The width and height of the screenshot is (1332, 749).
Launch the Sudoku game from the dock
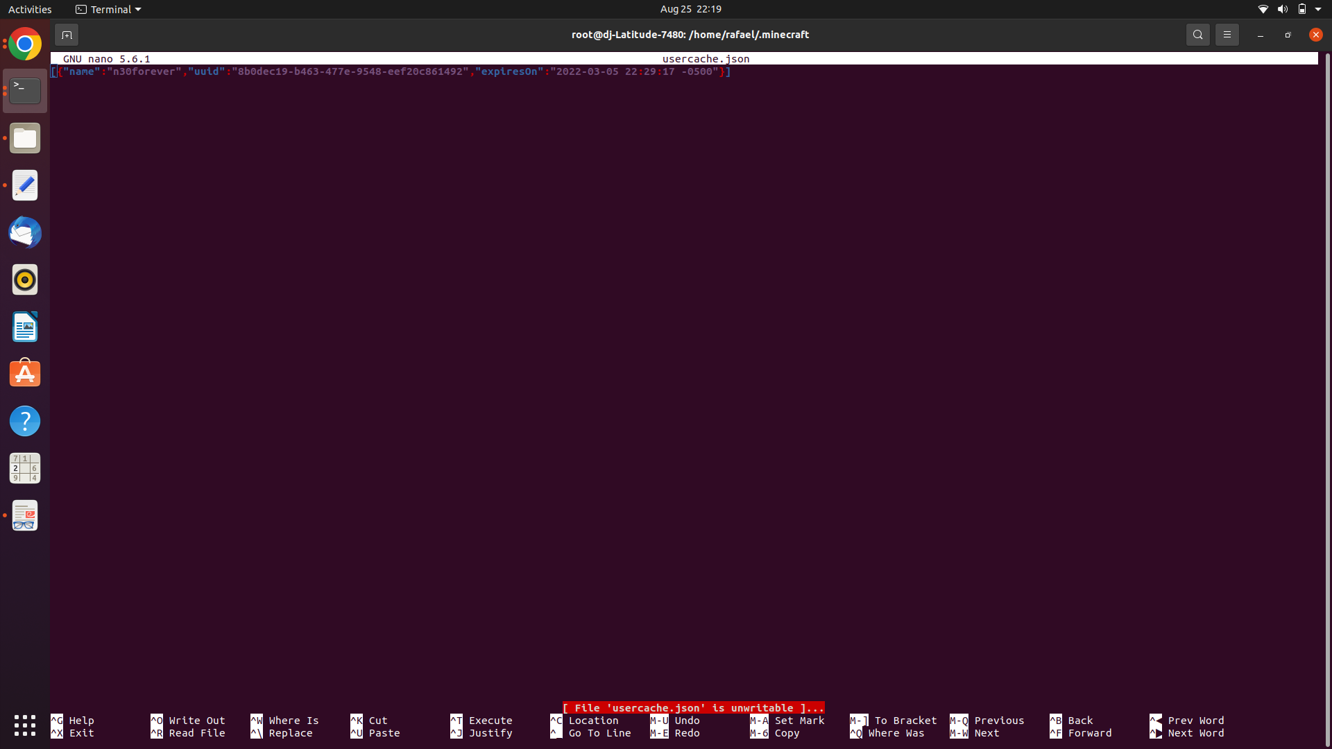pos(25,468)
